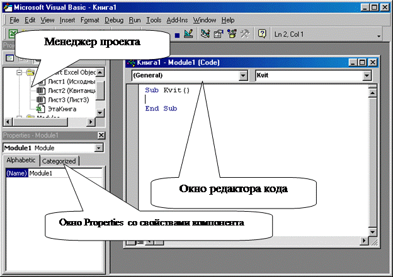Select Лист3 (Лист3) in project tree
The image size is (393, 277).
coord(69,100)
